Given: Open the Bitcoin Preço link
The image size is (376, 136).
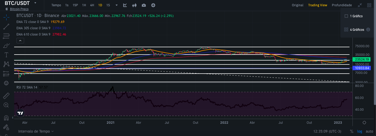Looking at the screenshot, I should coord(19,9).
